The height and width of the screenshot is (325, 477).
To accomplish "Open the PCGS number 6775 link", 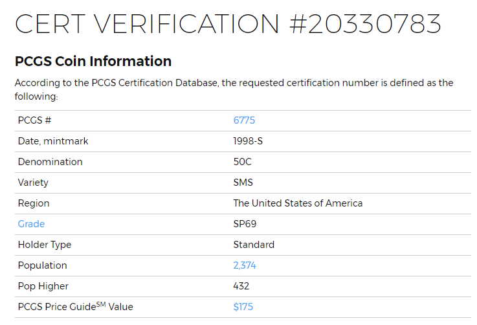I will click(244, 120).
